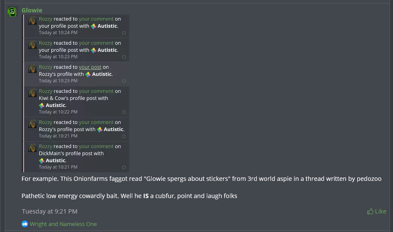Click the Like button on the post
This screenshot has height=232, width=393.
coord(377,211)
